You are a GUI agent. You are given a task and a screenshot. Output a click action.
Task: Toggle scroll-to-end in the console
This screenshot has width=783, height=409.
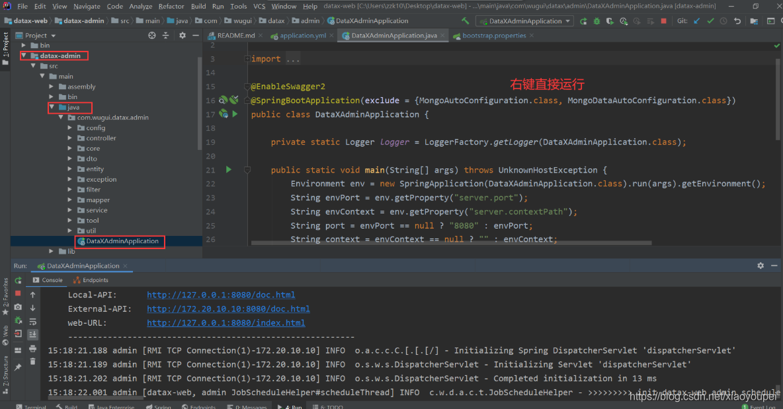(33, 335)
